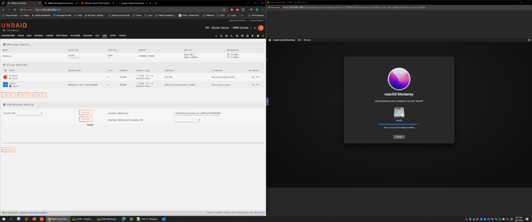Open the Window menu in macOS installer
The height and width of the screenshot is (222, 532).
click(x=307, y=40)
